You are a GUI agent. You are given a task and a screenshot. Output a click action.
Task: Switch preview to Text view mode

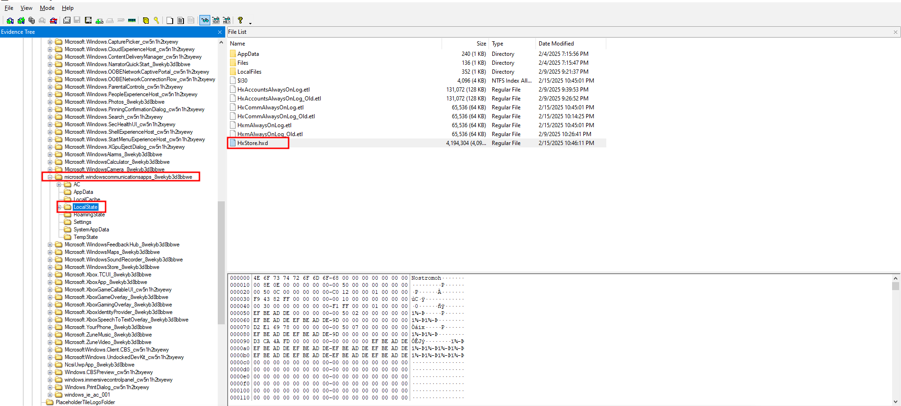click(x=216, y=21)
